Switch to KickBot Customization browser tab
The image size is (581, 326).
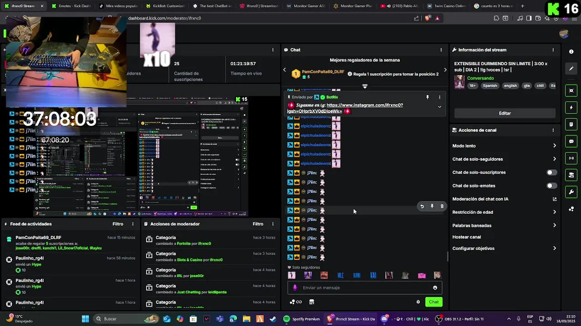click(165, 6)
